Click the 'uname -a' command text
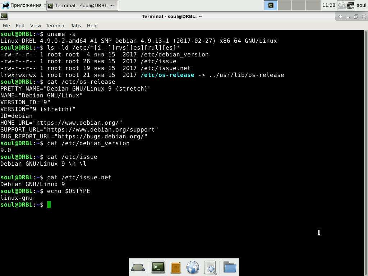 pos(61,34)
